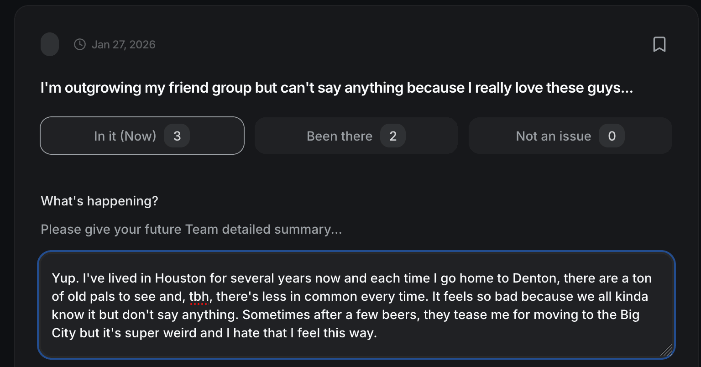Toggle the 'Been there' reaction
701x367 pixels.
click(x=356, y=136)
